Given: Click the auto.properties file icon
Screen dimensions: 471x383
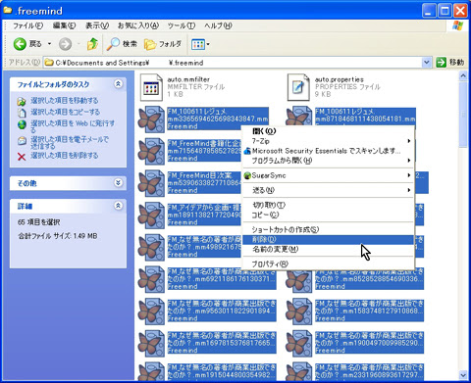Looking at the screenshot, I should tap(298, 87).
